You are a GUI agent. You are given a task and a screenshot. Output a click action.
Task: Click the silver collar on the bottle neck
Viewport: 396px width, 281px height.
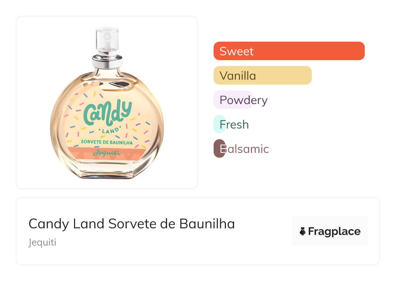coord(107,60)
